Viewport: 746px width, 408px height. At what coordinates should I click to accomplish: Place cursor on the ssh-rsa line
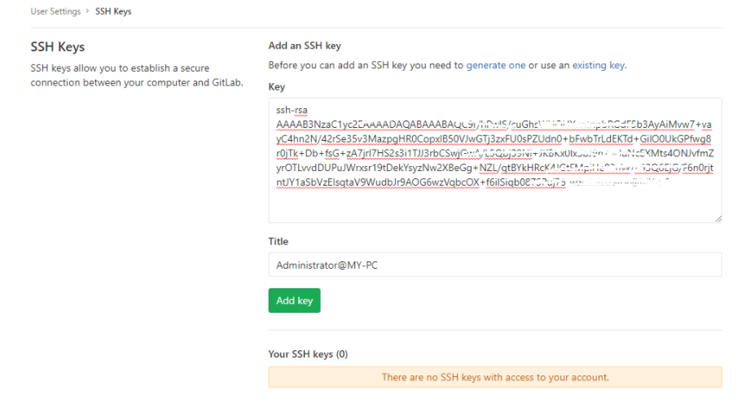tap(292, 110)
